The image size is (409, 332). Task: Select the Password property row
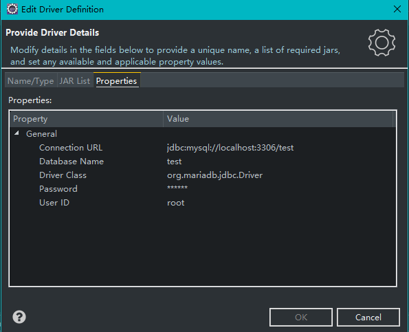click(202, 189)
